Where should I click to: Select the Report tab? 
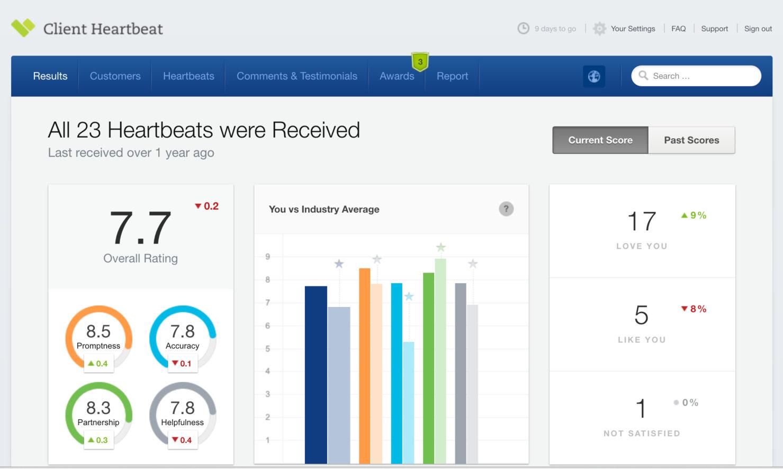point(452,76)
